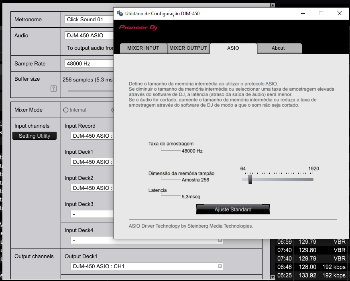Click the DJM-450 utility title bar icon
This screenshot has width=350, height=281.
[x=120, y=14]
